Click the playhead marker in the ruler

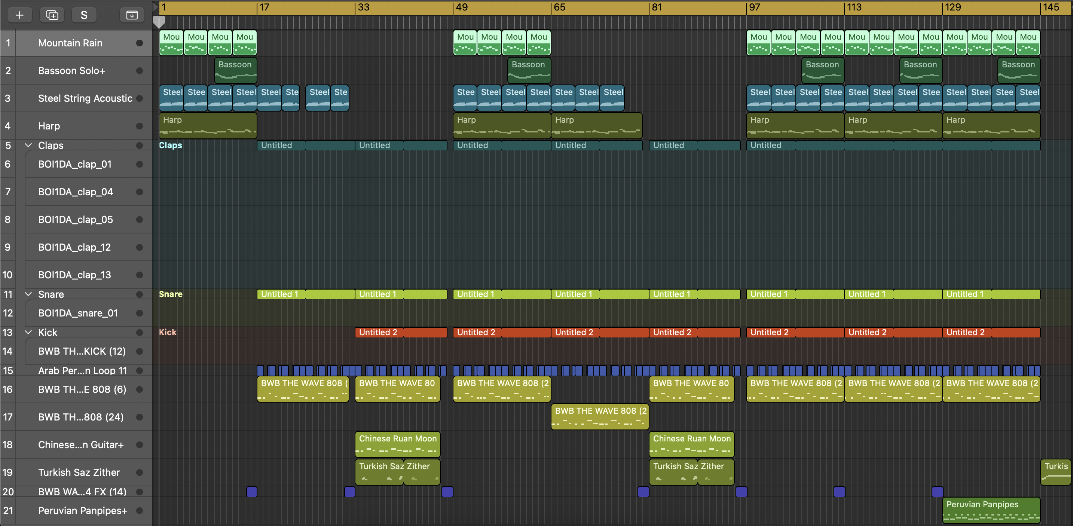159,21
